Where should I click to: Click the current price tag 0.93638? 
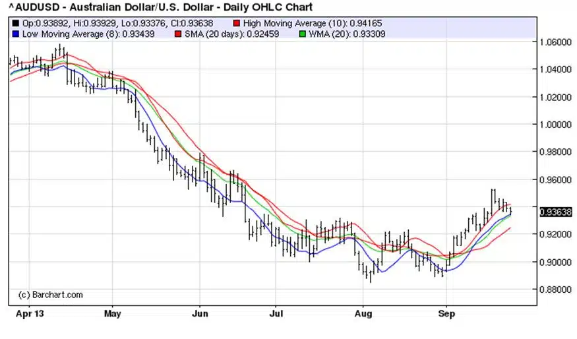coord(555,212)
